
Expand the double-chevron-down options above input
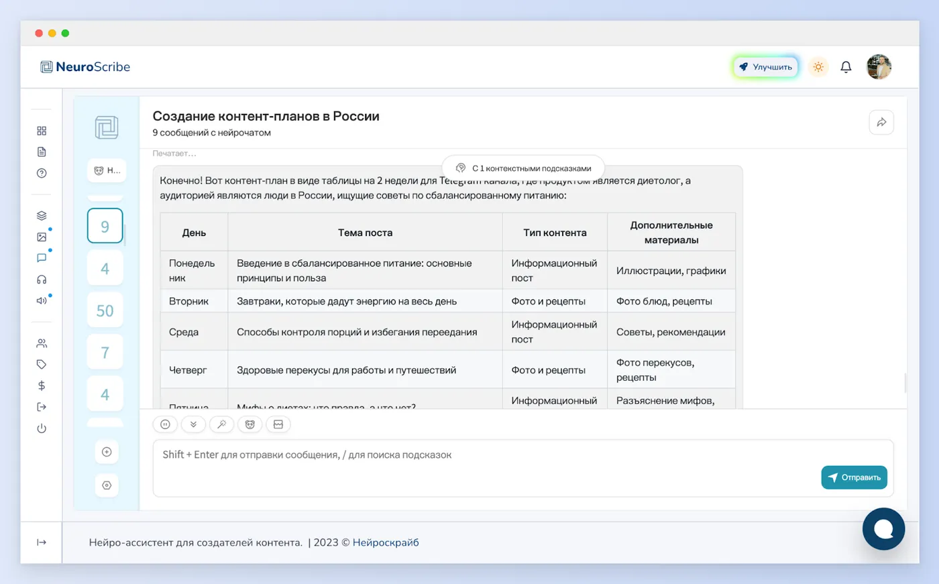[x=193, y=424]
